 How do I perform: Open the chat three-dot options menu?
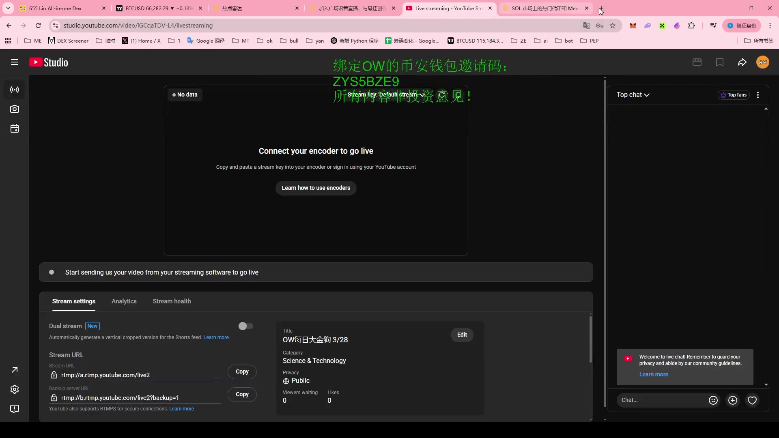[x=758, y=95]
